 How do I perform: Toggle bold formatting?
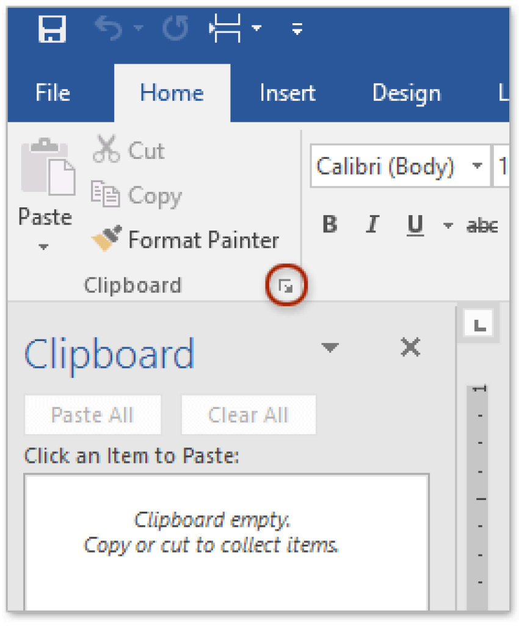(329, 224)
